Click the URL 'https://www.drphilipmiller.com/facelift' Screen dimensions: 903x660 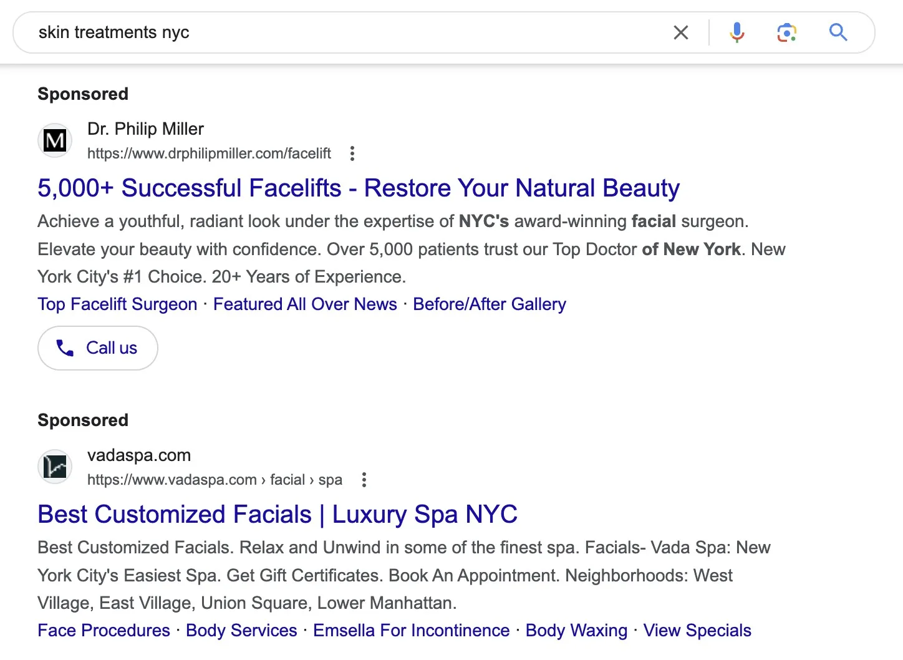[x=209, y=153]
